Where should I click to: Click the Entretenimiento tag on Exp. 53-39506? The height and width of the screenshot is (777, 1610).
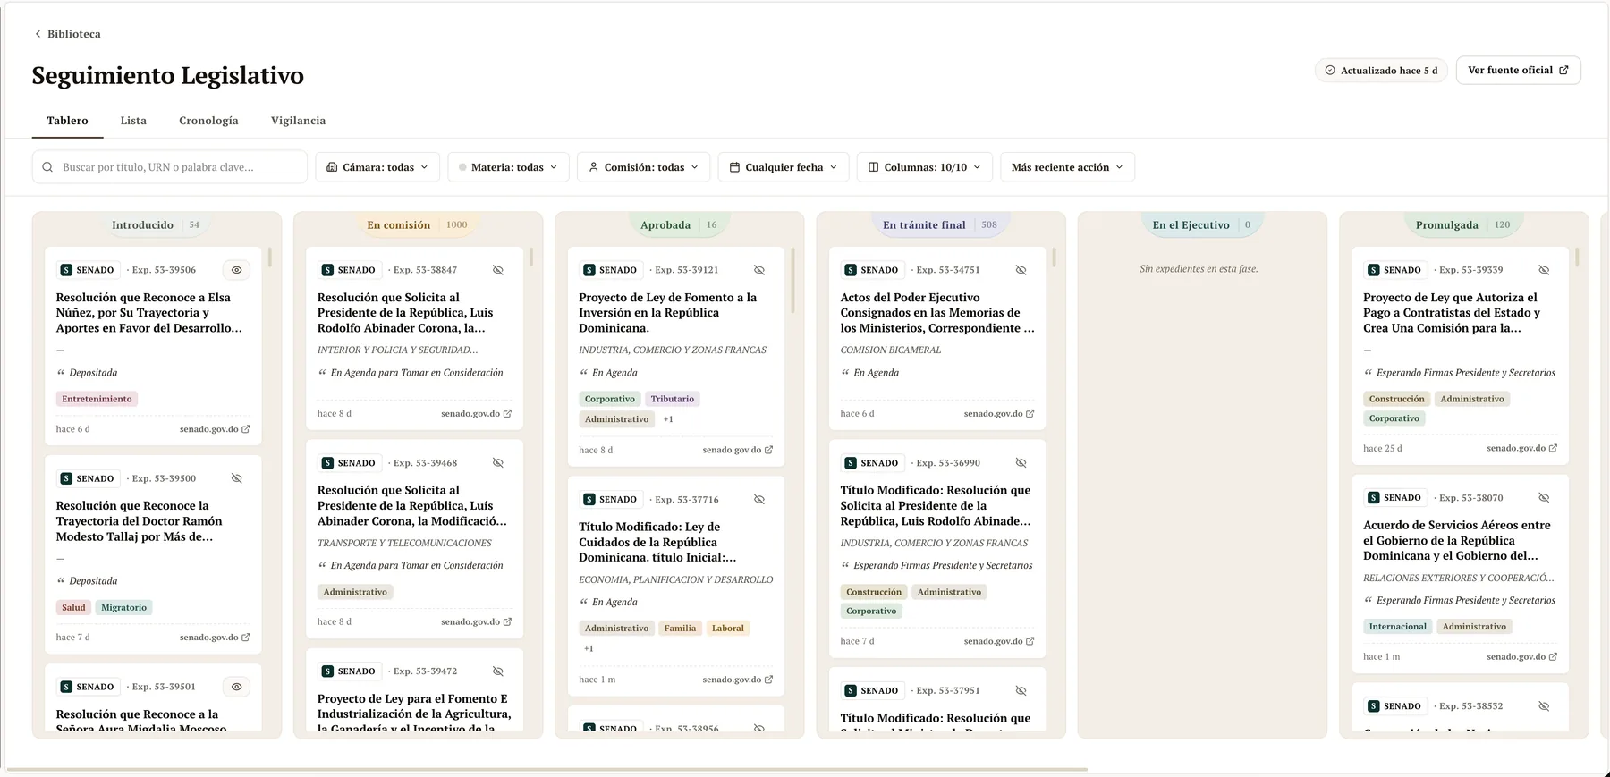point(97,399)
